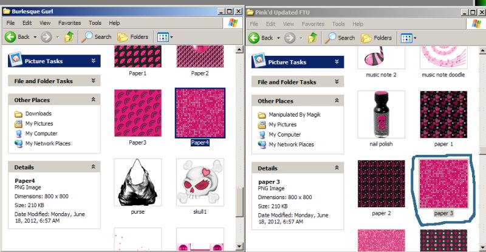Viewport: 486px width, 252px height.
Task: Select Paper3 thumbnail in Burlesque Gurl
Action: click(138, 113)
